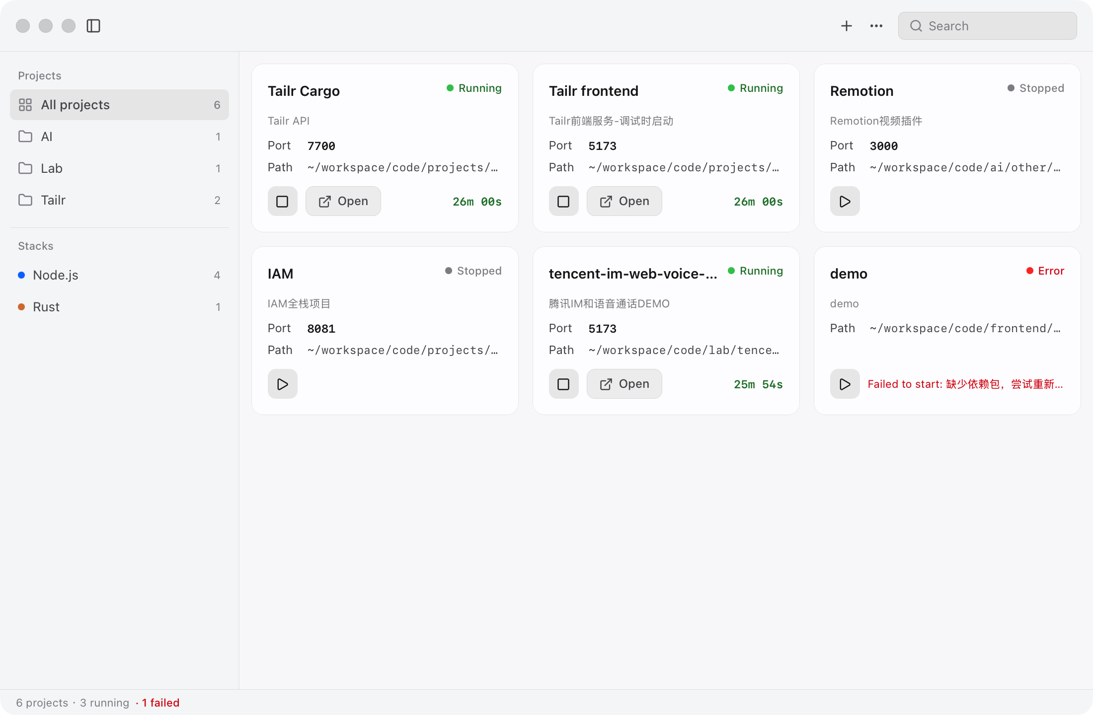This screenshot has width=1093, height=715.
Task: Click port 8081 value on IAM
Action: 321,329
